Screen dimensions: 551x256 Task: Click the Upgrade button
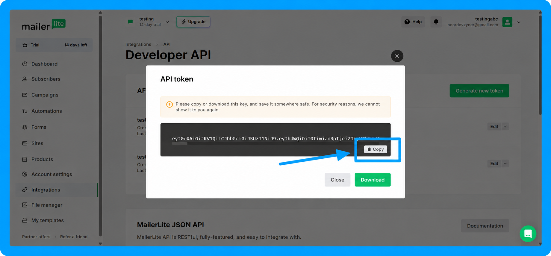click(x=193, y=22)
